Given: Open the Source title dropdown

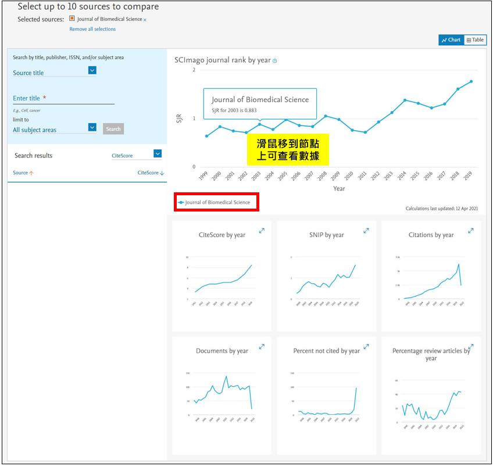Looking at the screenshot, I should click(92, 70).
